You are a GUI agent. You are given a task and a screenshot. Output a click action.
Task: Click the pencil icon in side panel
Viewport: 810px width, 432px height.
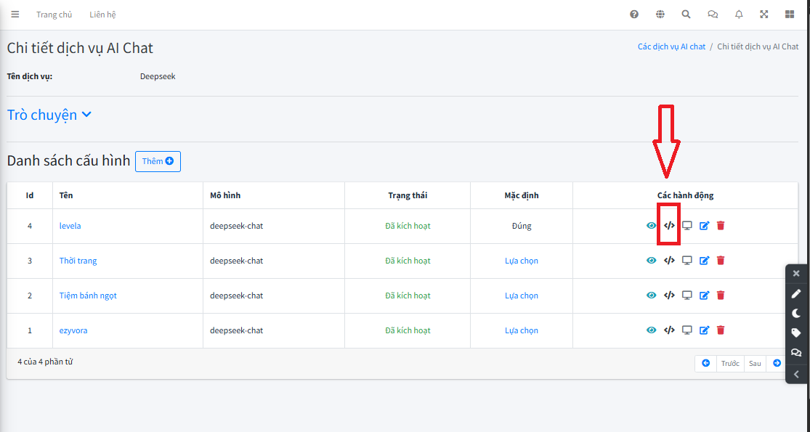(796, 293)
